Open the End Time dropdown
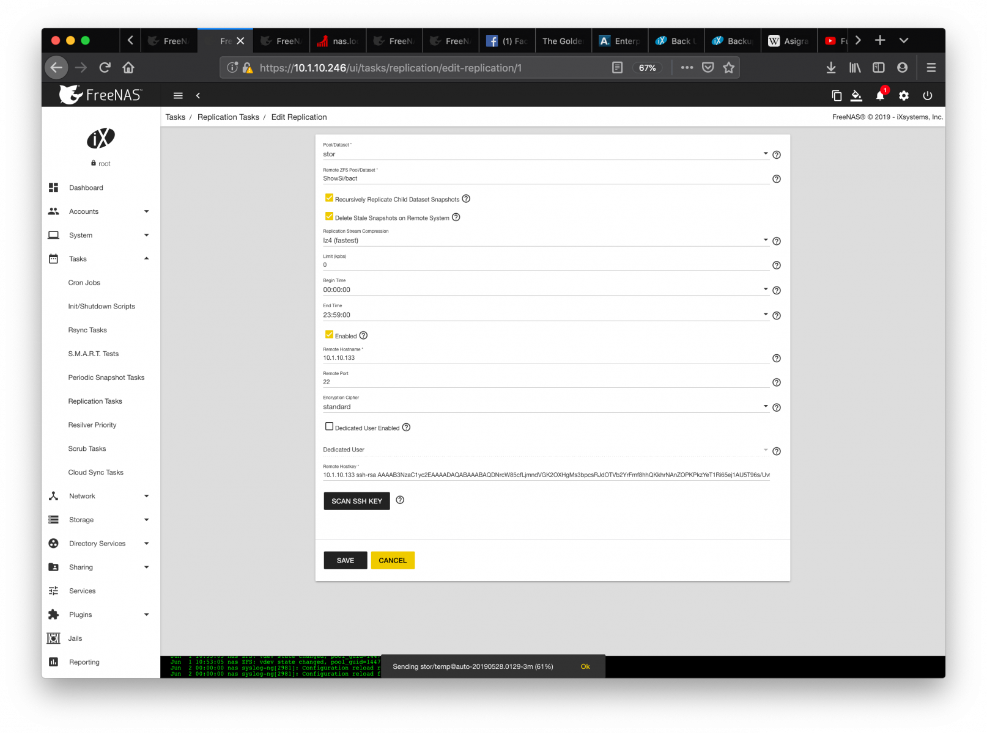 tap(545, 315)
